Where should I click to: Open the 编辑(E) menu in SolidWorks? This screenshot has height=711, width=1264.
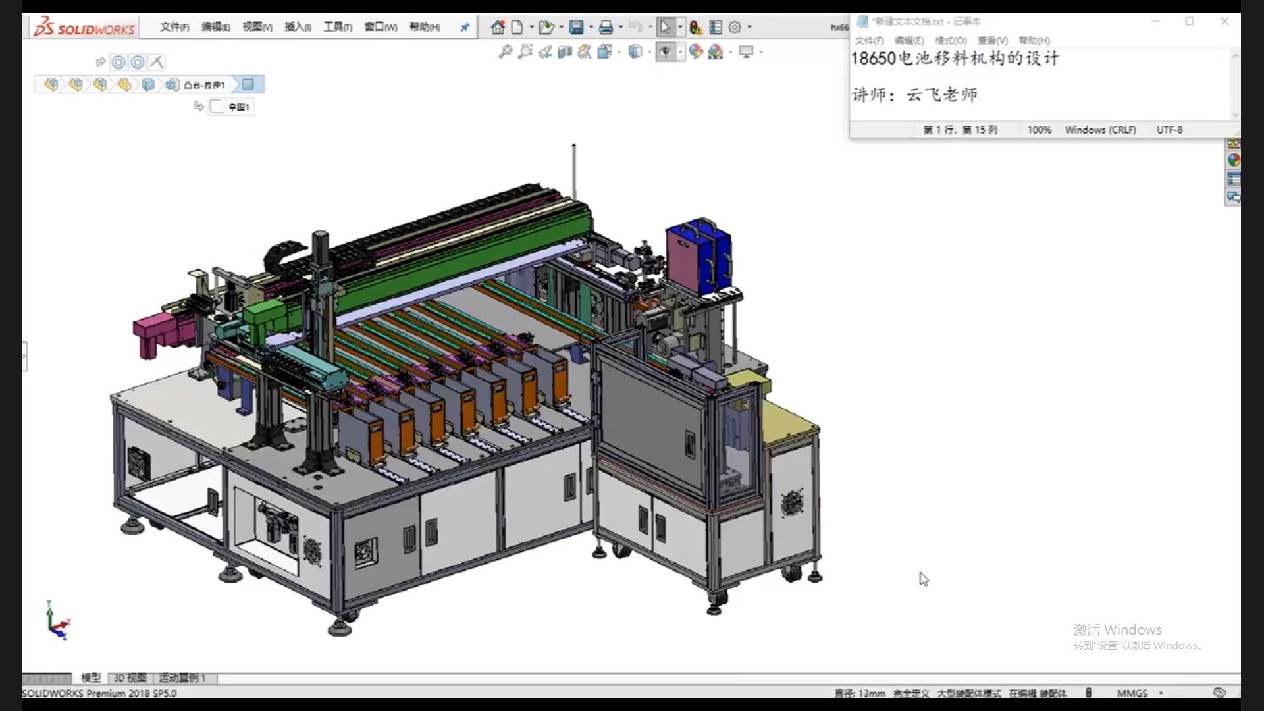(216, 27)
